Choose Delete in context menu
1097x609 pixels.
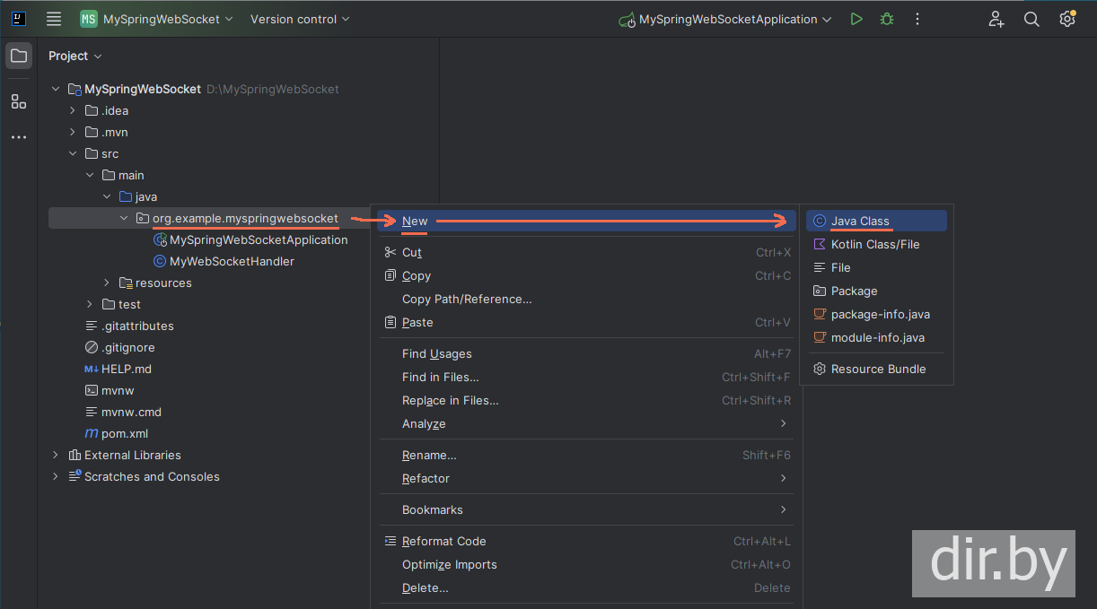click(586, 587)
